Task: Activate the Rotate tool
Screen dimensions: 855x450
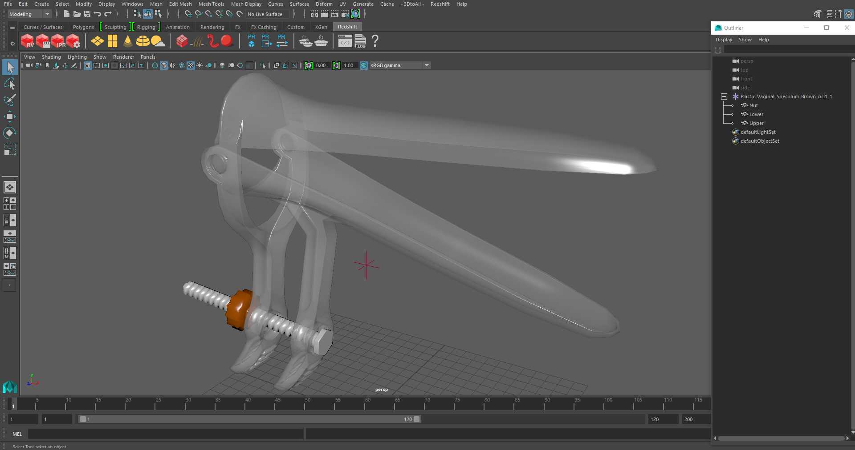Action: (10, 133)
